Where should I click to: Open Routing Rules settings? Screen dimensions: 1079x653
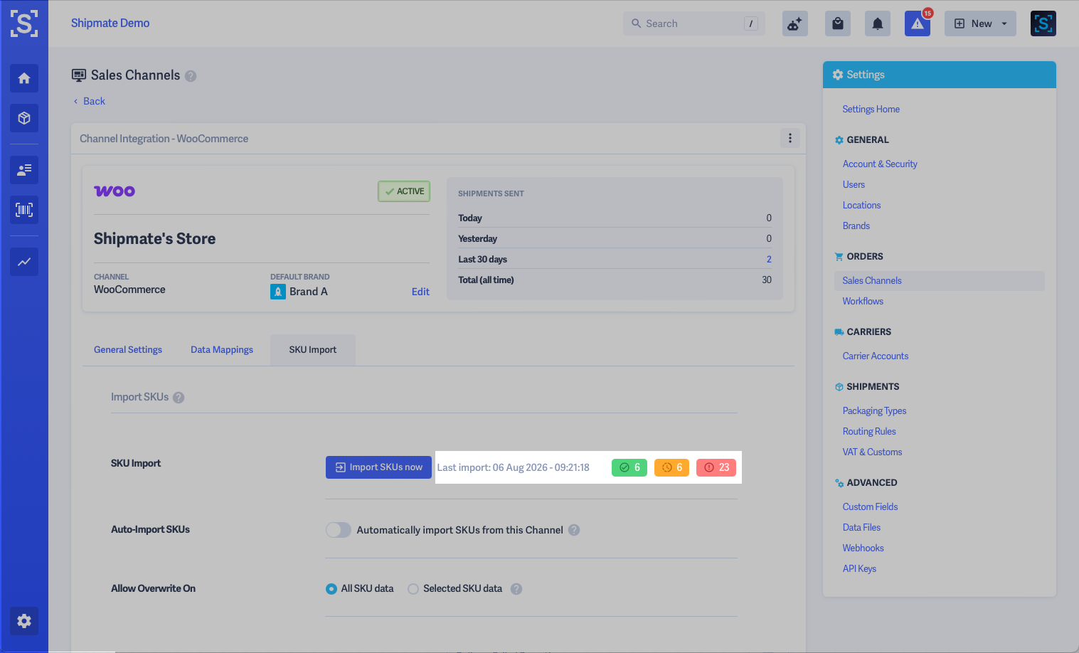coord(869,431)
